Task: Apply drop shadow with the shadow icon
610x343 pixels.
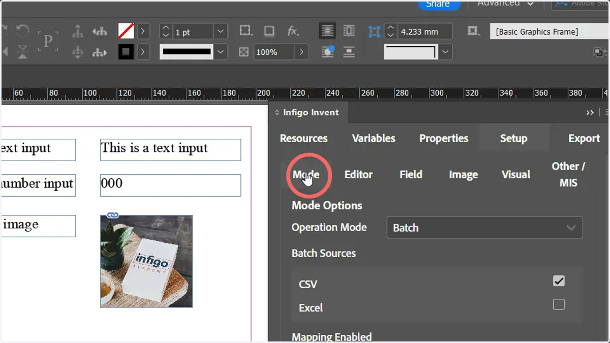Action: click(269, 31)
